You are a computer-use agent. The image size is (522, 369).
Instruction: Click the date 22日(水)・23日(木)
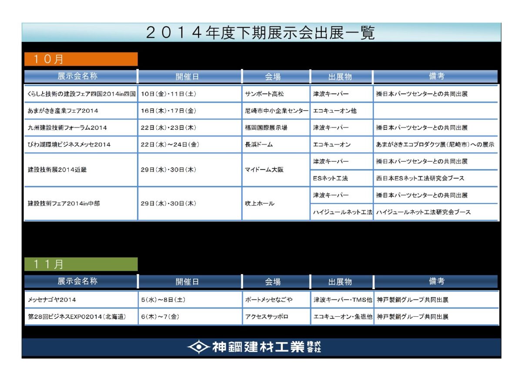point(168,127)
